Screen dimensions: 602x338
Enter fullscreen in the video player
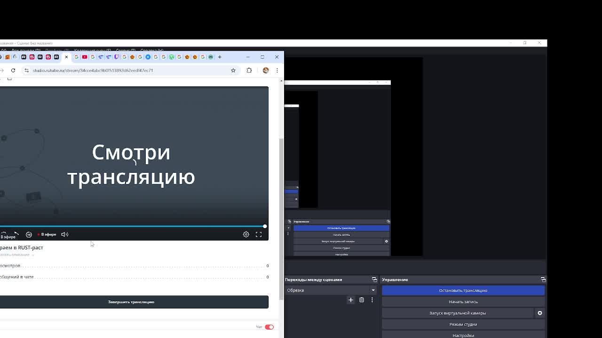[x=259, y=234]
